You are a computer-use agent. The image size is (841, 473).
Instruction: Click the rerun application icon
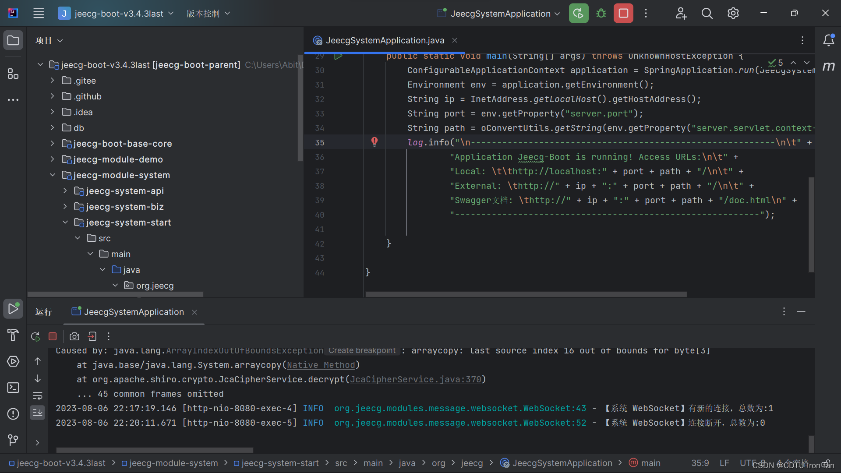pos(578,13)
